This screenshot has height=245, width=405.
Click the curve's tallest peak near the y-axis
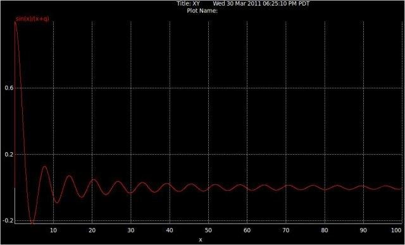point(15,23)
